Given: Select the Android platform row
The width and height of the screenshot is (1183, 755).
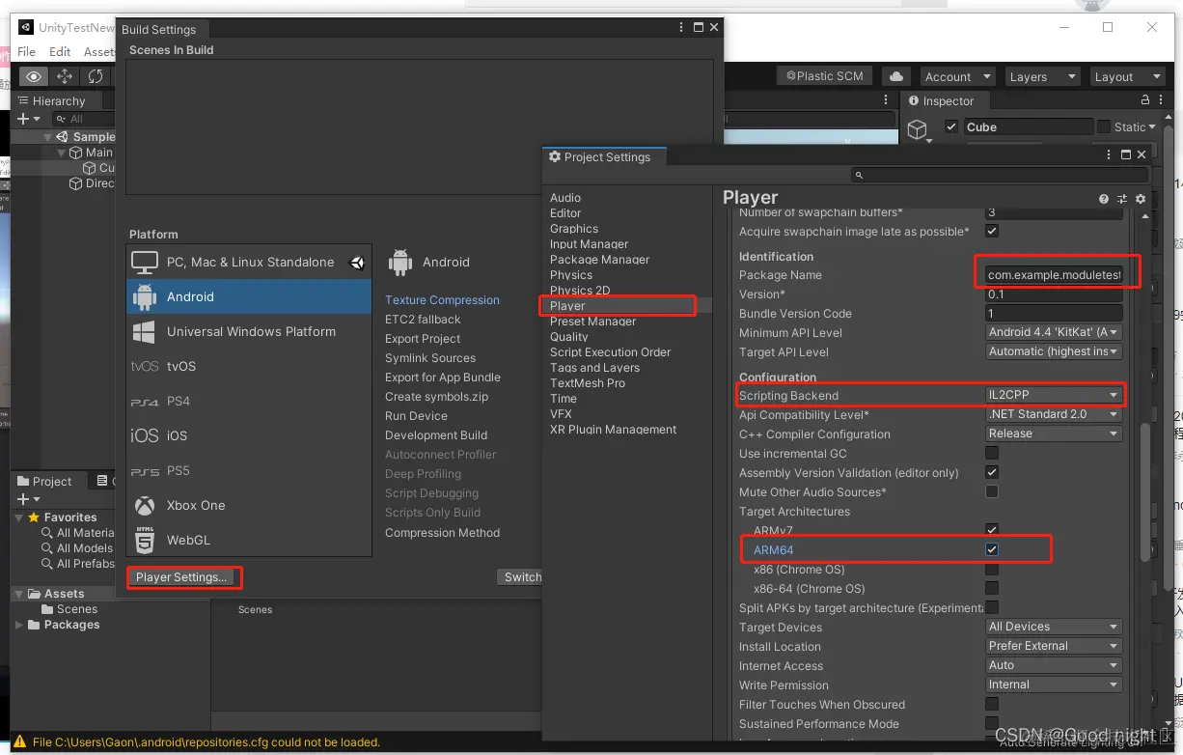Looking at the screenshot, I should [249, 296].
